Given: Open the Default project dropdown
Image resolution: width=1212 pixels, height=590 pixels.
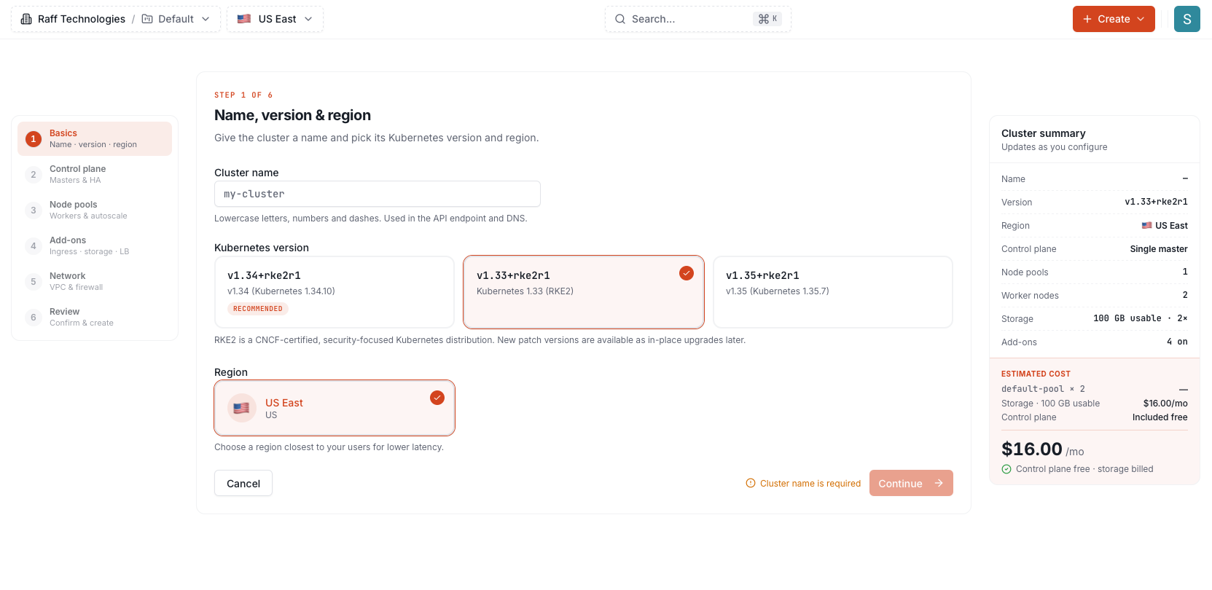Looking at the screenshot, I should [x=176, y=19].
